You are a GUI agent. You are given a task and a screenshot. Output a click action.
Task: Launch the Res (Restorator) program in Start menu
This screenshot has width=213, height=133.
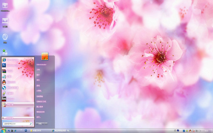[18, 99]
